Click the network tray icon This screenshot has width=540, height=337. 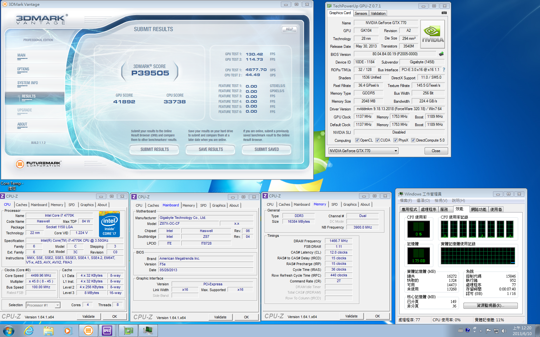pyautogui.click(x=496, y=331)
